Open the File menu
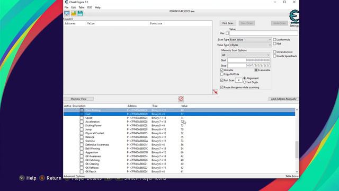Viewport: 339px width, 191px height. (66, 7)
